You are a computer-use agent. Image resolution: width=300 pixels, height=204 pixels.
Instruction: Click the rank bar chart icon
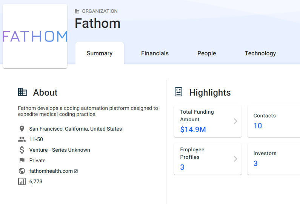click(22, 181)
